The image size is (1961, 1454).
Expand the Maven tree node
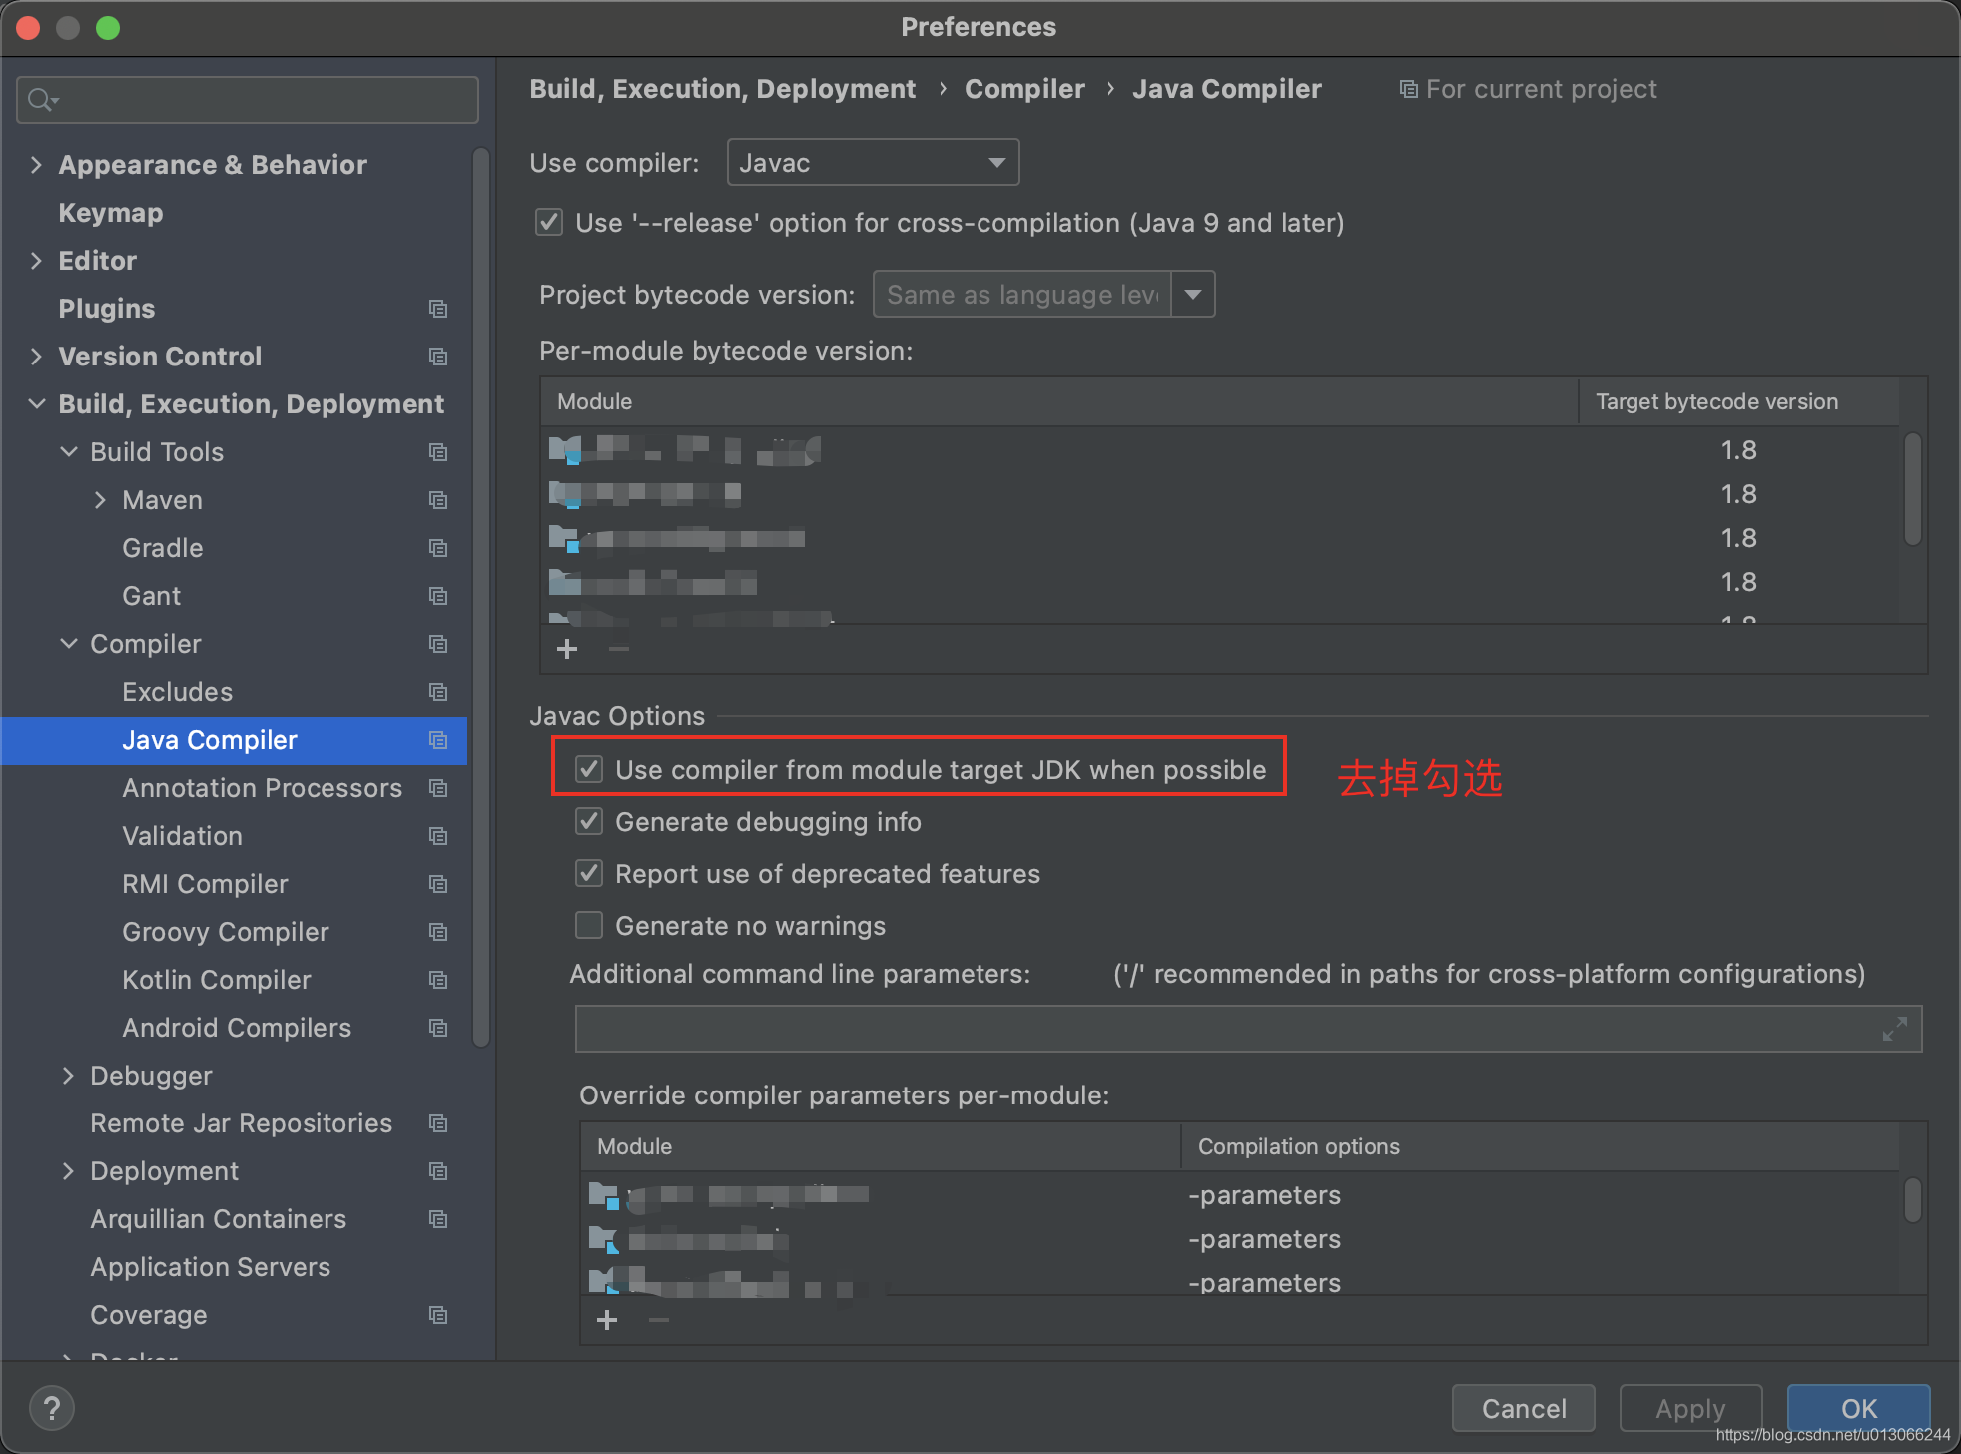tap(100, 500)
